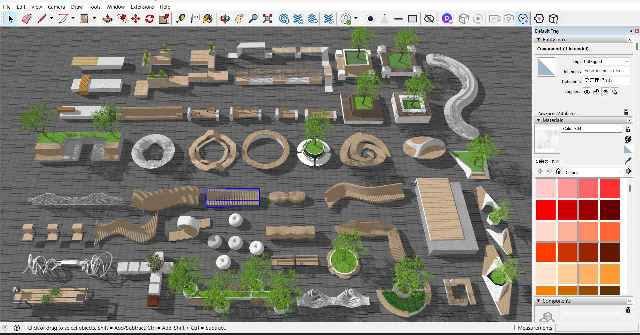Click the Orbit camera tool

coord(225,19)
